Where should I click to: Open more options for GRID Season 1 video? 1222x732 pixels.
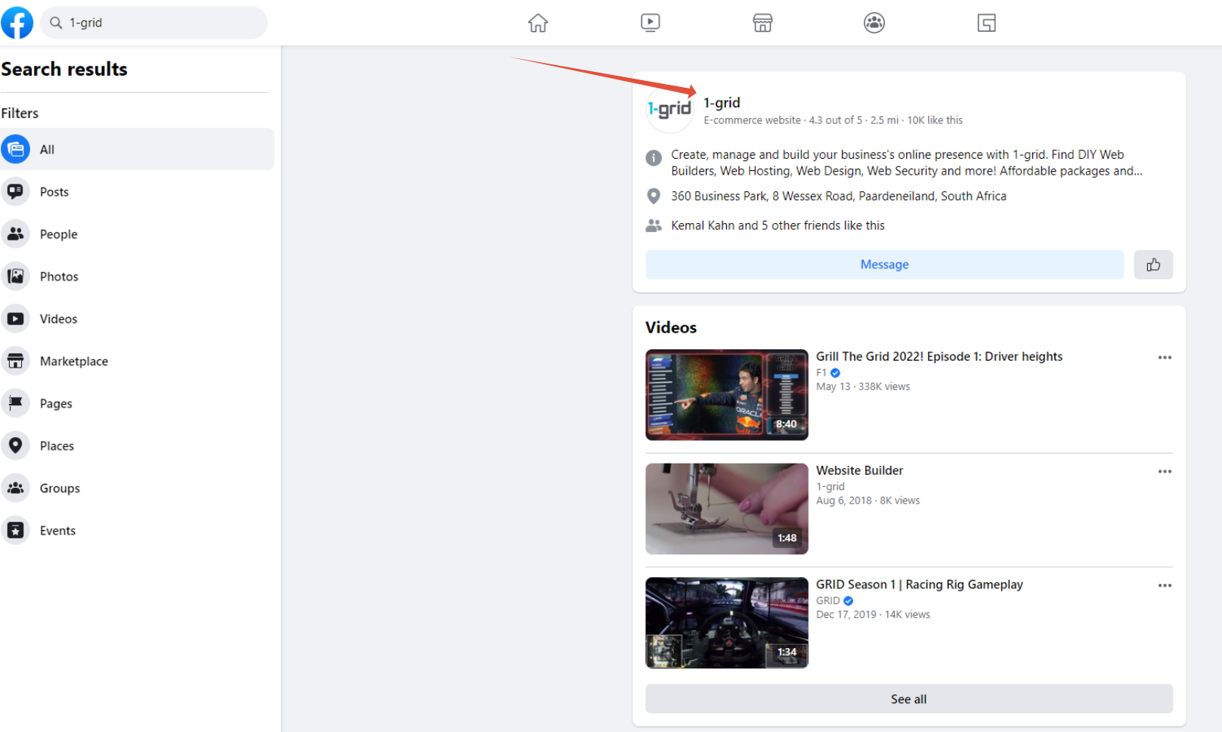[1165, 586]
